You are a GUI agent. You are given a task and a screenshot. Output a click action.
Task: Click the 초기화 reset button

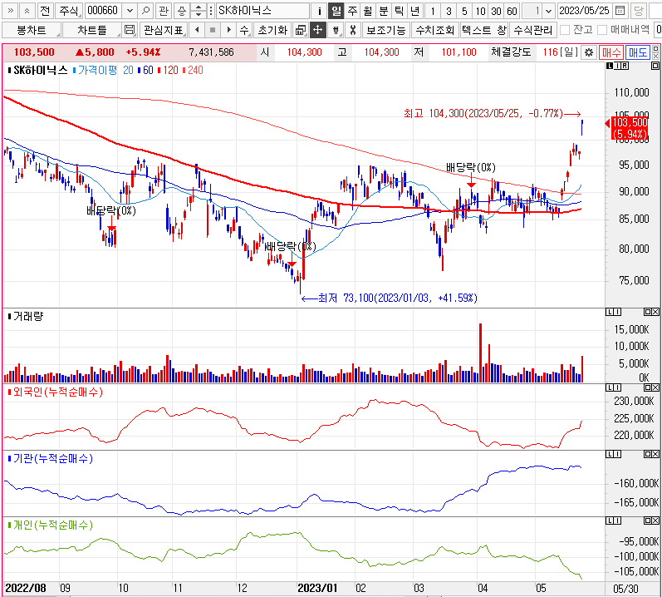[x=272, y=30]
